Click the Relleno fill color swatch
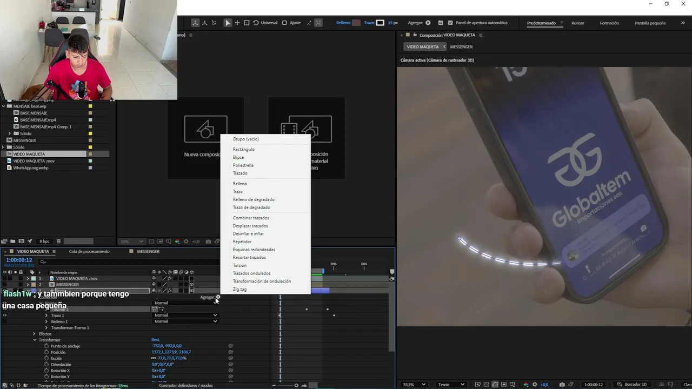692x389 pixels. [x=356, y=23]
